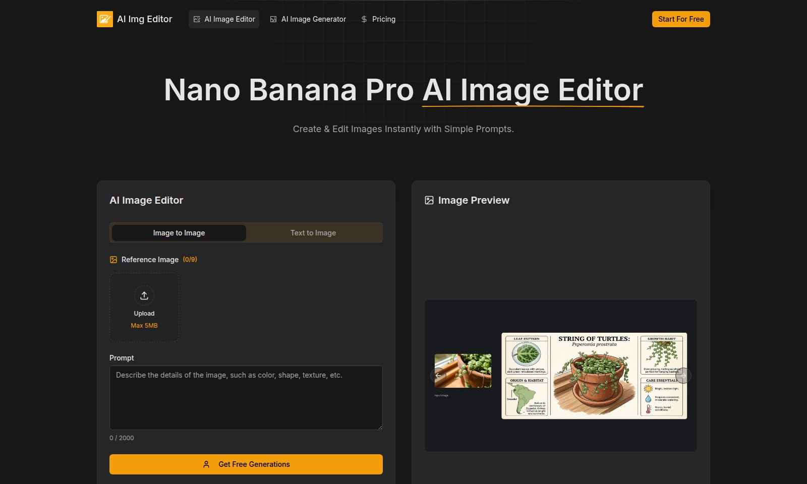Click the Upload arrow icon
807x484 pixels.
144,295
